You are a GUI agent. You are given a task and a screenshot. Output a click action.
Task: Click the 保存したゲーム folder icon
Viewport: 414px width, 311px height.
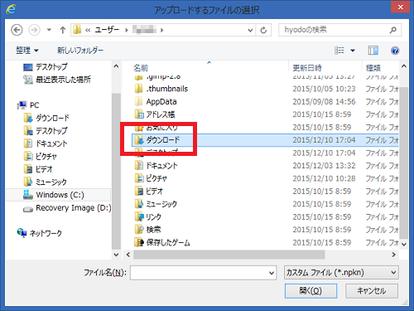pos(139,242)
